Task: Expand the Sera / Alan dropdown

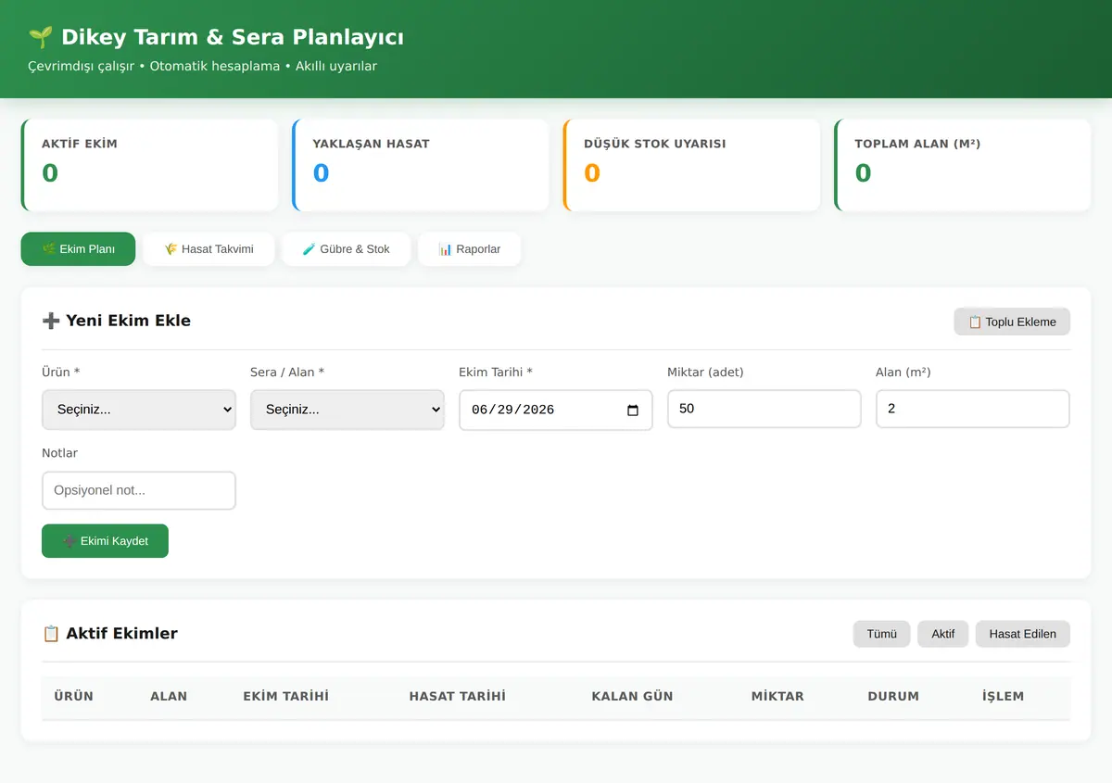Action: click(x=347, y=410)
